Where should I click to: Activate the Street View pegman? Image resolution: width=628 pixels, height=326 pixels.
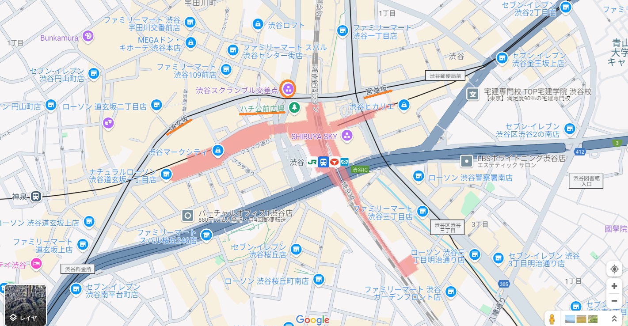click(x=552, y=318)
